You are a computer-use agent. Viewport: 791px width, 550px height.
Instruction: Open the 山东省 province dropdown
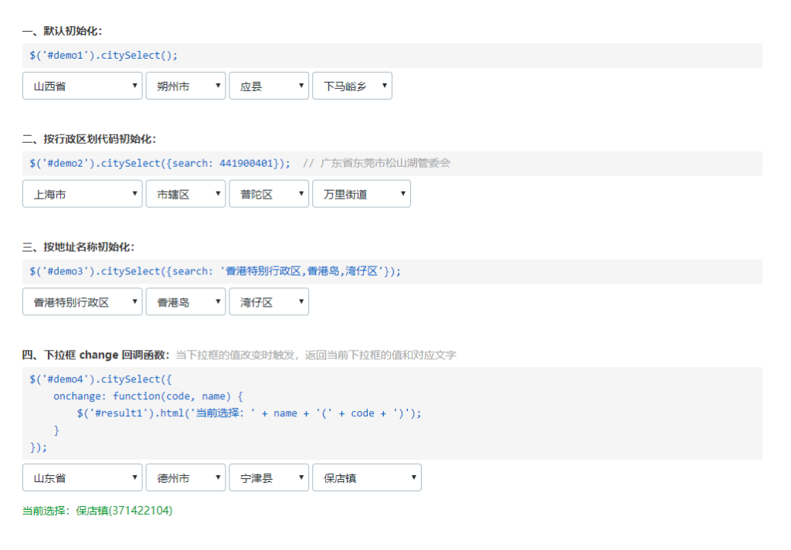pos(82,477)
